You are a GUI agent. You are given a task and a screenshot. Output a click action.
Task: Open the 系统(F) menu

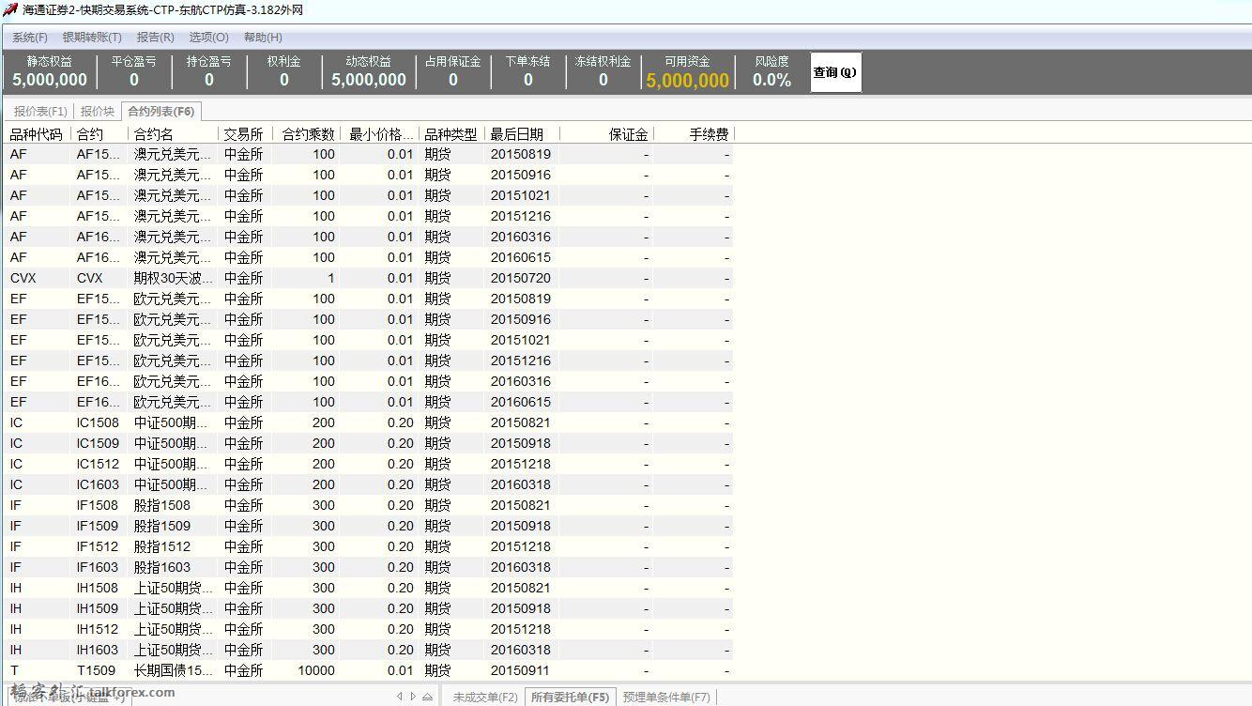[30, 38]
